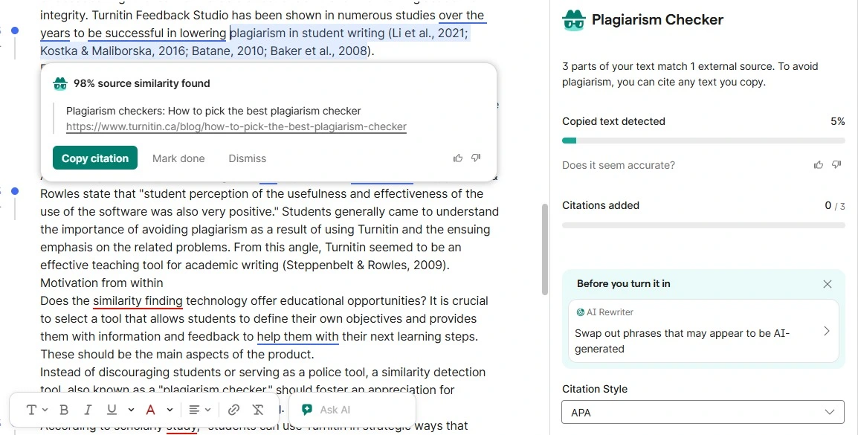Image resolution: width=858 pixels, height=435 pixels.
Task: Open the text alignment dropdown
Action: point(199,410)
